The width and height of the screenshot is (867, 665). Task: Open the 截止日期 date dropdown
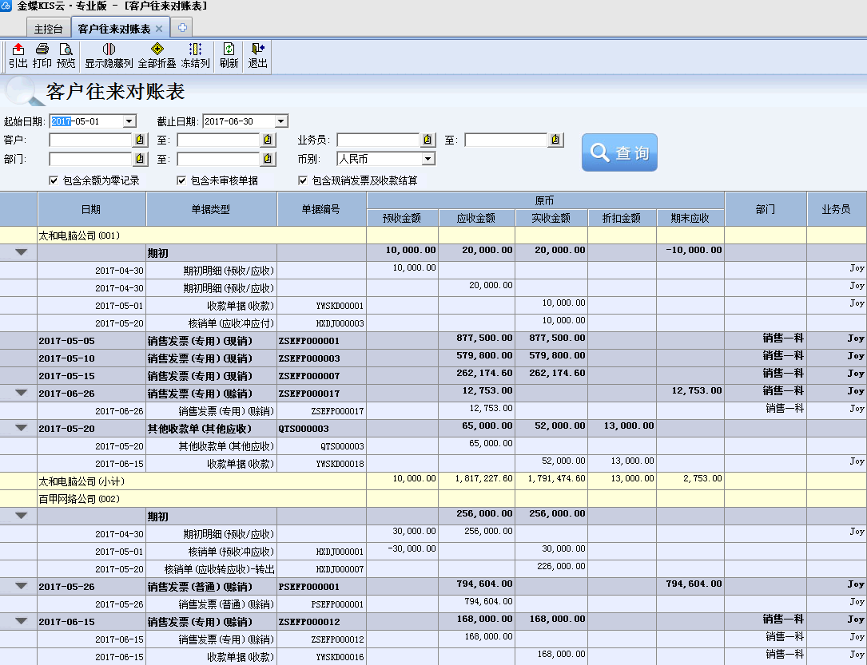tap(281, 121)
